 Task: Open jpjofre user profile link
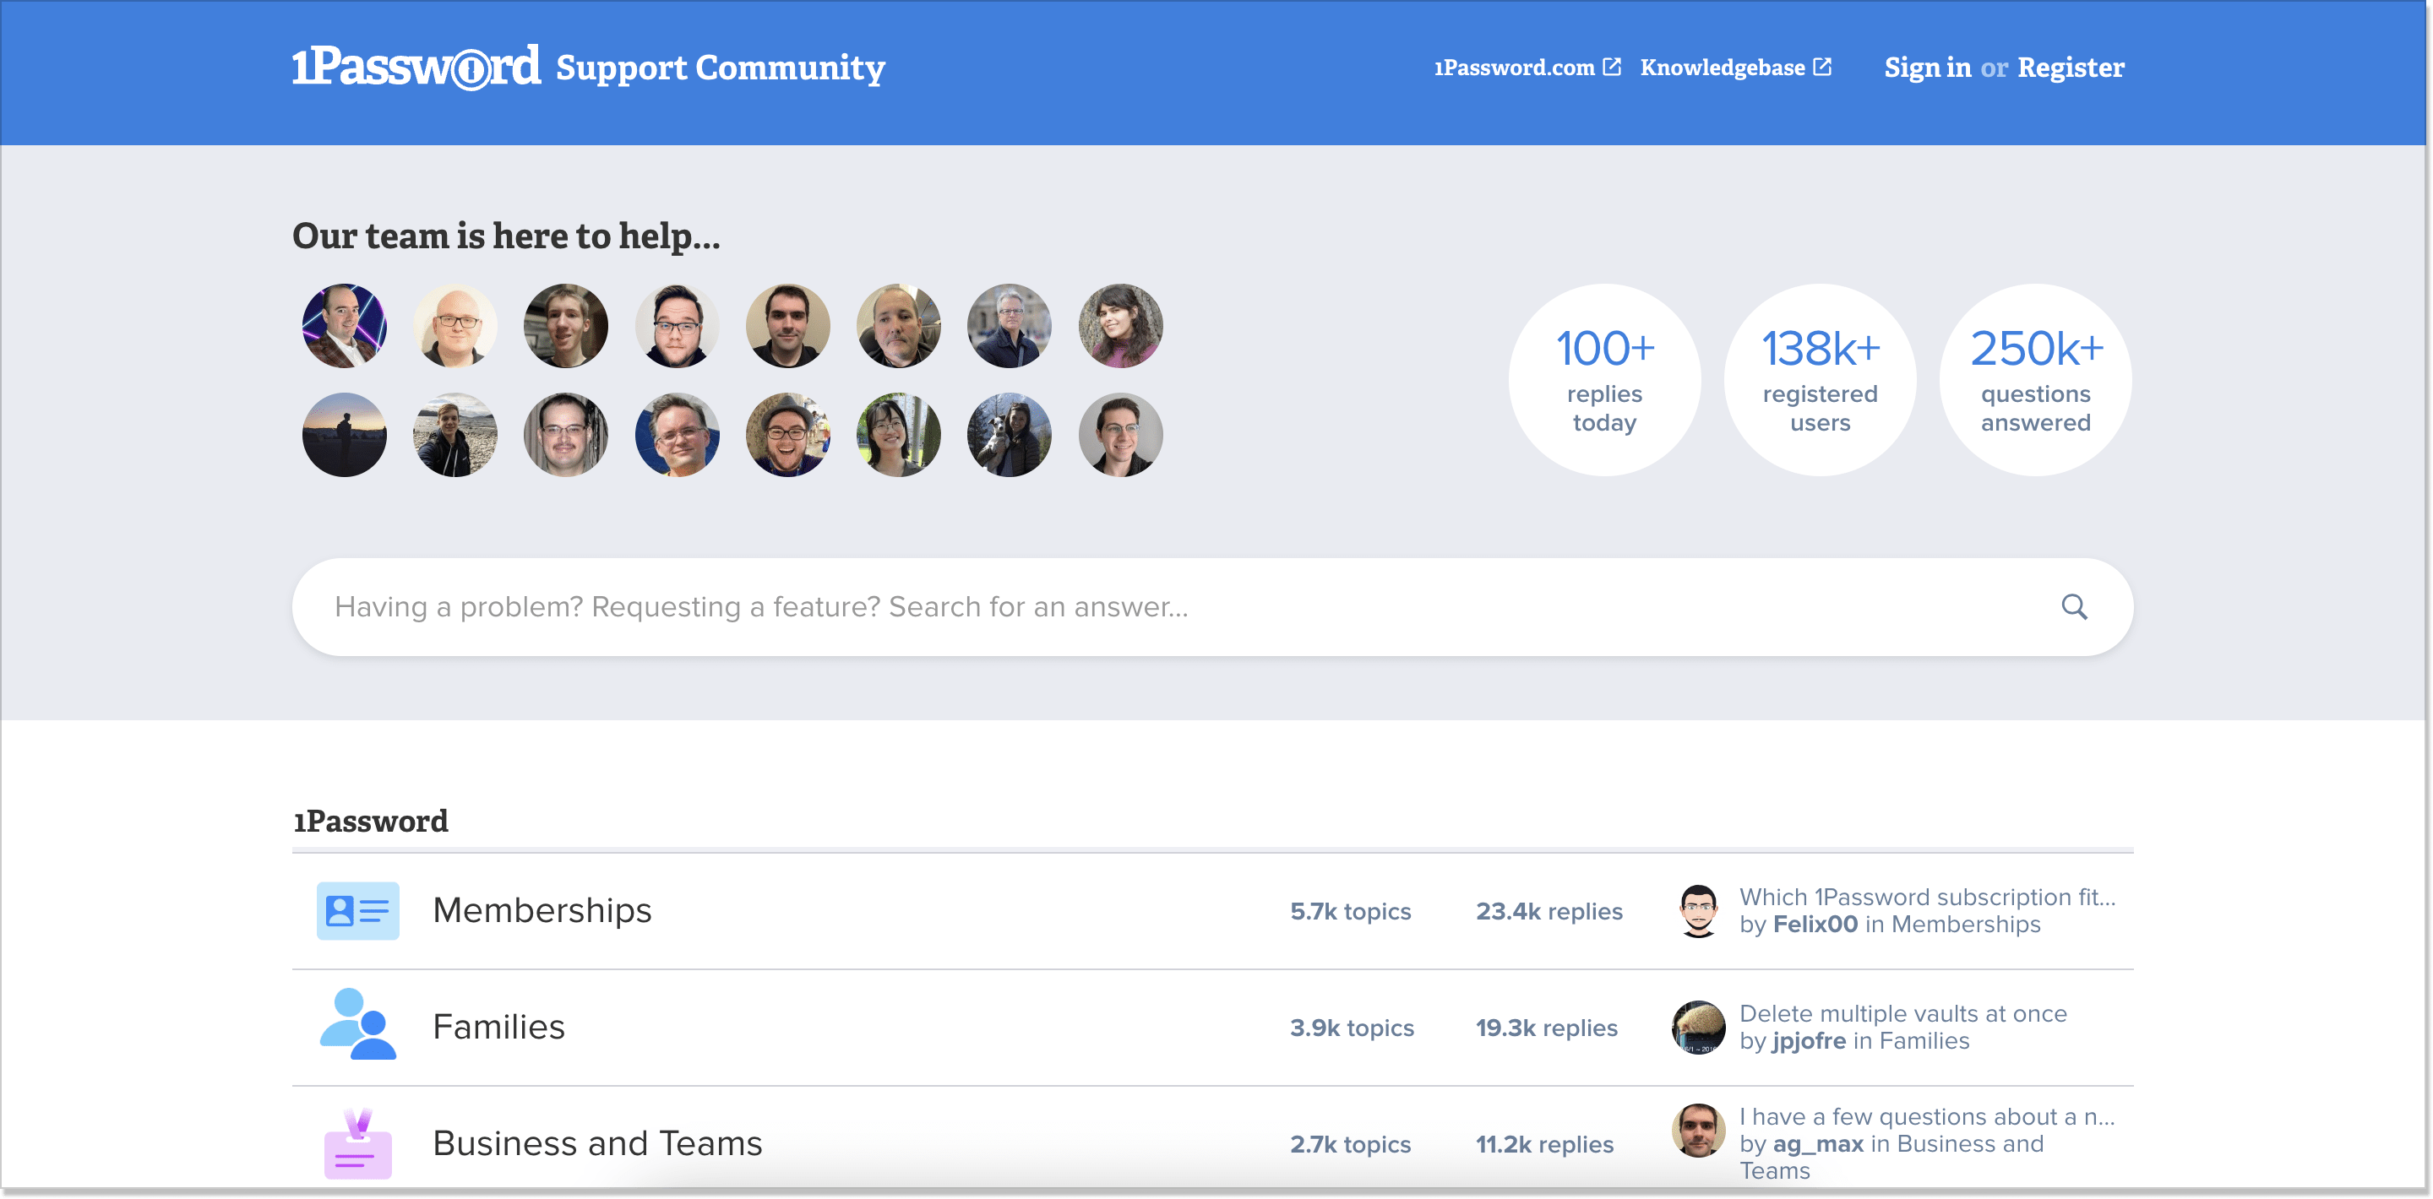1808,1040
